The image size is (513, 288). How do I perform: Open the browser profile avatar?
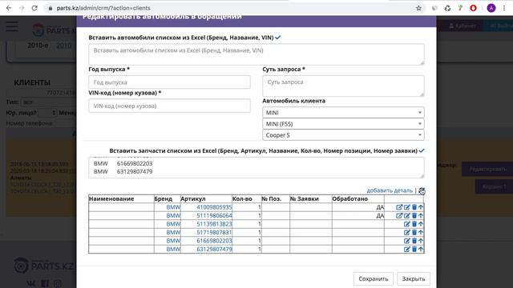[x=491, y=8]
